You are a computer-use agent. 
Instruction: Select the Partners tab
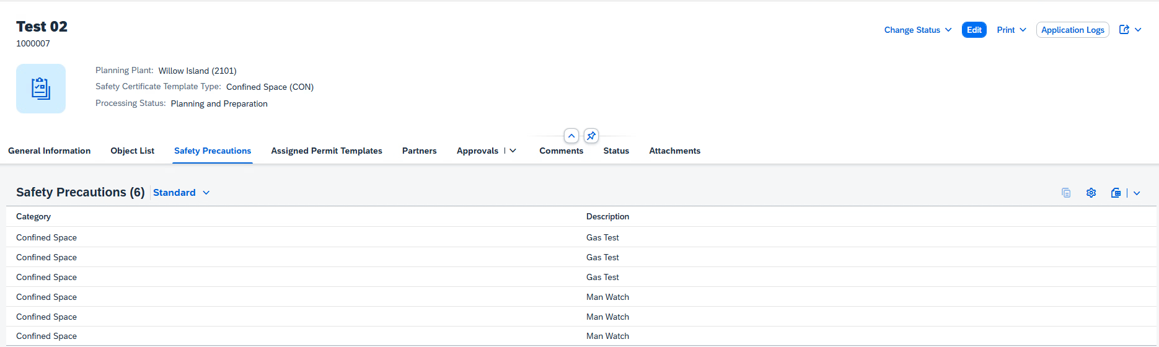point(419,151)
